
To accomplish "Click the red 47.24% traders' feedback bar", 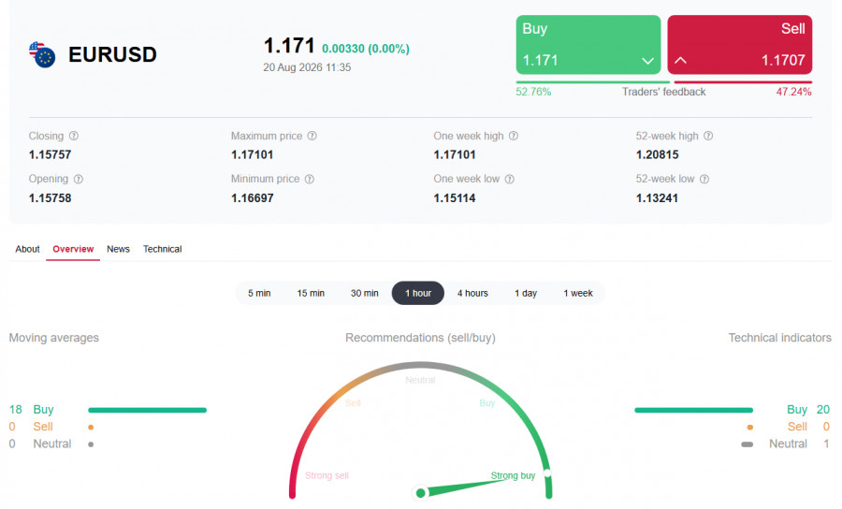I will point(743,82).
